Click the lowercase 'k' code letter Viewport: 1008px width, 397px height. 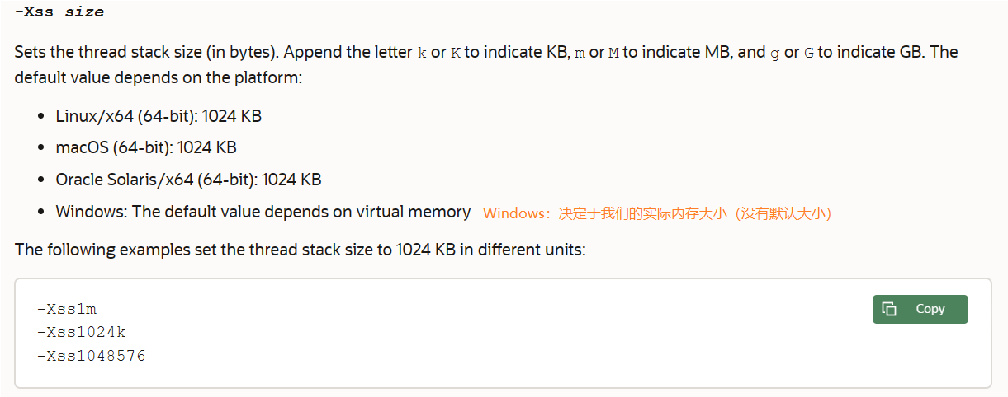tap(423, 53)
